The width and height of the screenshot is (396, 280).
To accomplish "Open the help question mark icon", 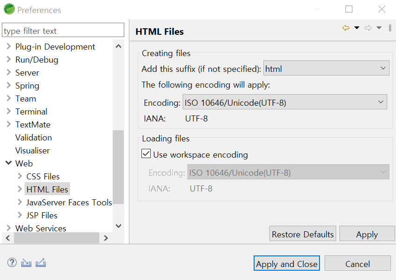I will (12, 262).
